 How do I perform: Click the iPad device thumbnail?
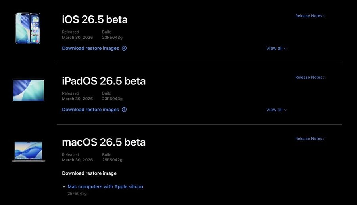point(28,90)
